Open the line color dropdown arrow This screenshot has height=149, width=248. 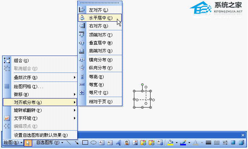[189, 143]
